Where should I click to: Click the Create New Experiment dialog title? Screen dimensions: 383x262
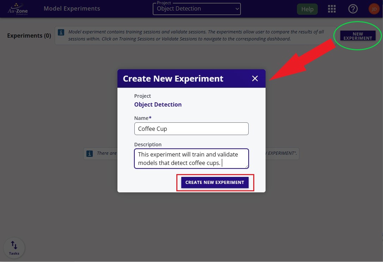[173, 78]
